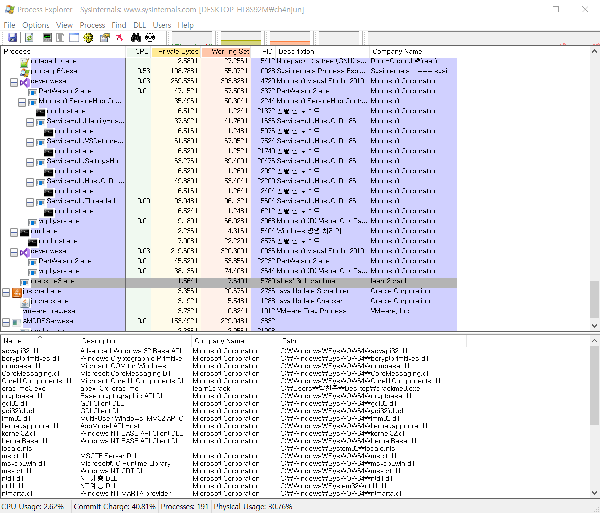Collapse the ServiceHub.SettingsHo... node
Viewport: 600px width, 513px height.
tap(30, 162)
